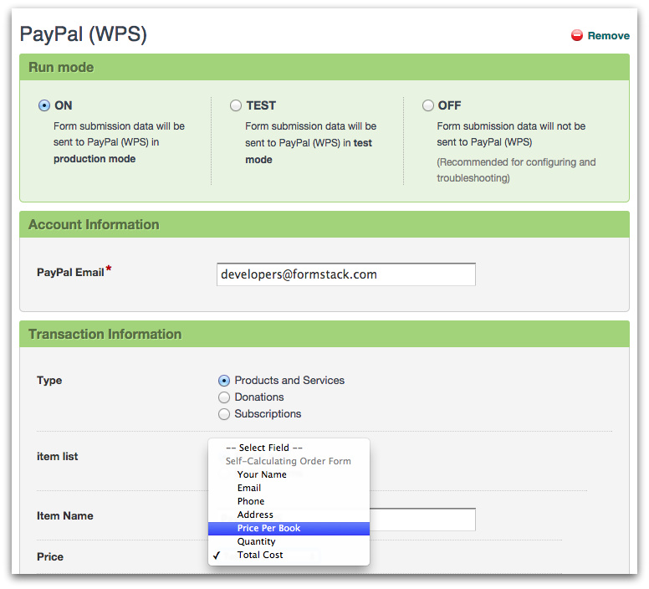Select highlighted 'Price Per Book' option
Image resolution: width=649 pixels, height=589 pixels.
coord(268,528)
